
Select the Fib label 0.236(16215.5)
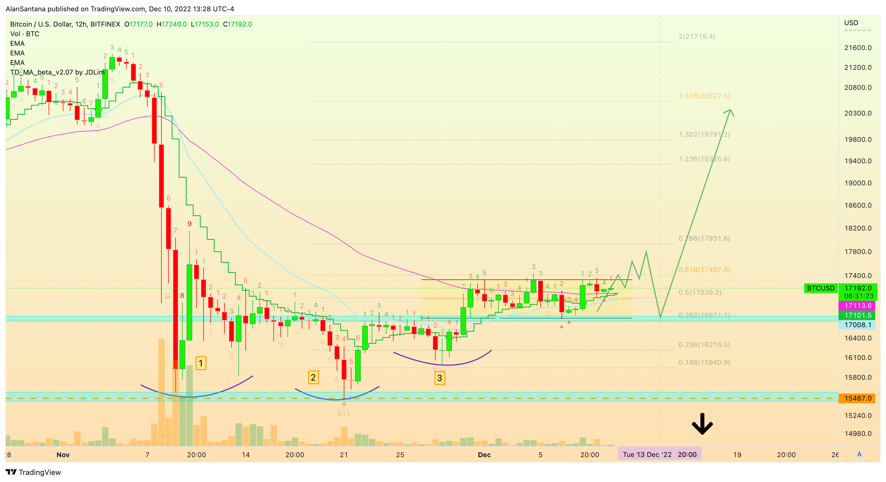(704, 344)
